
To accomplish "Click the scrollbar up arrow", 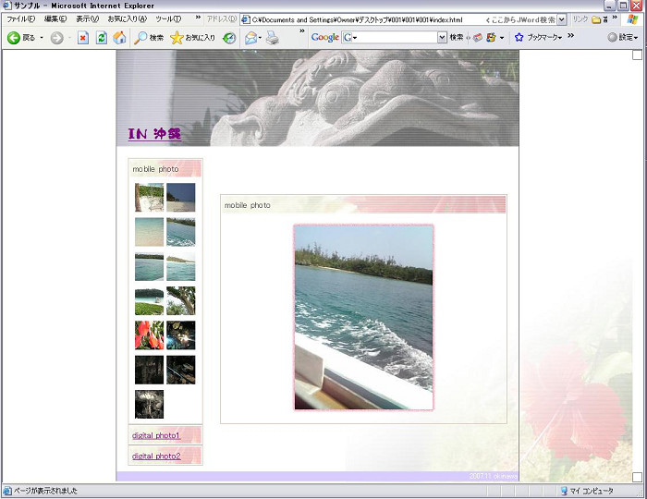I will coord(637,55).
